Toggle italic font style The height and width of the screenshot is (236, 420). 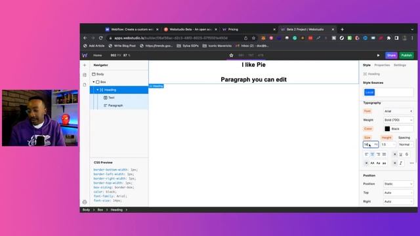[x=401, y=163]
